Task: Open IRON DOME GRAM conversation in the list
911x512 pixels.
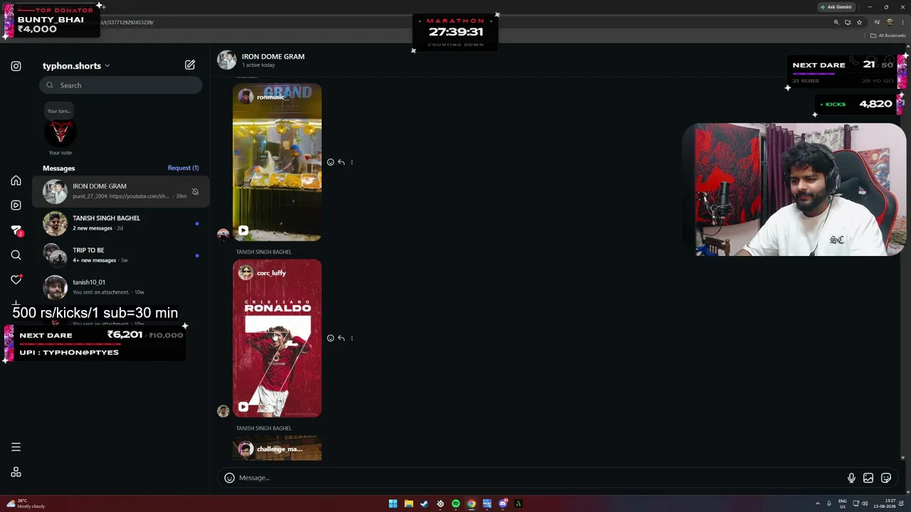Action: pyautogui.click(x=121, y=191)
